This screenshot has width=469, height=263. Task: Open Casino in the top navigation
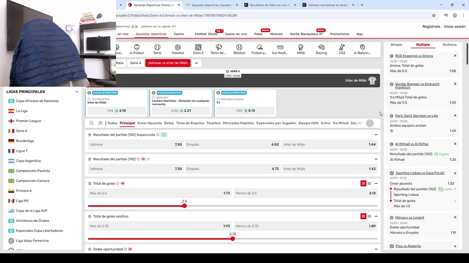coord(179,34)
